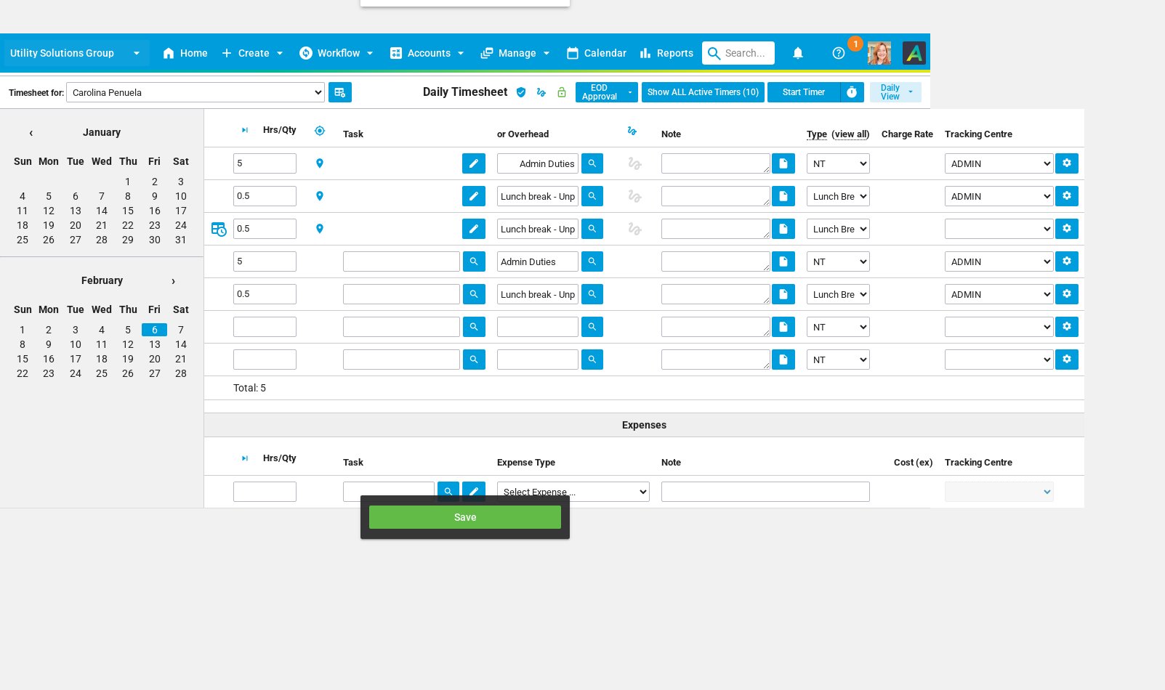Click the green Save button

click(464, 517)
